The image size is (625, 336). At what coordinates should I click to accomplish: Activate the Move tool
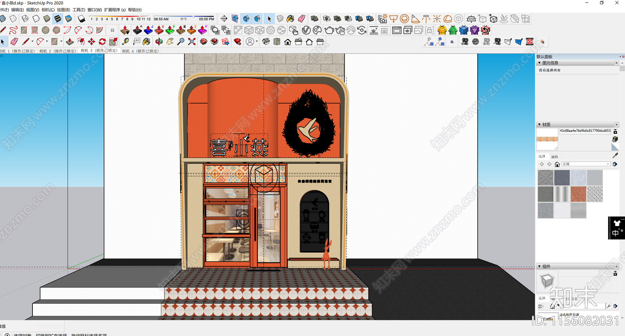coord(91,41)
